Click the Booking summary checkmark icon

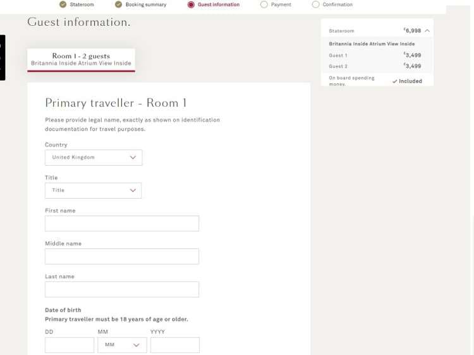pyautogui.click(x=118, y=4)
